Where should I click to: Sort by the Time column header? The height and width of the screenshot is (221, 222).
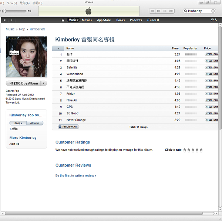(175, 48)
